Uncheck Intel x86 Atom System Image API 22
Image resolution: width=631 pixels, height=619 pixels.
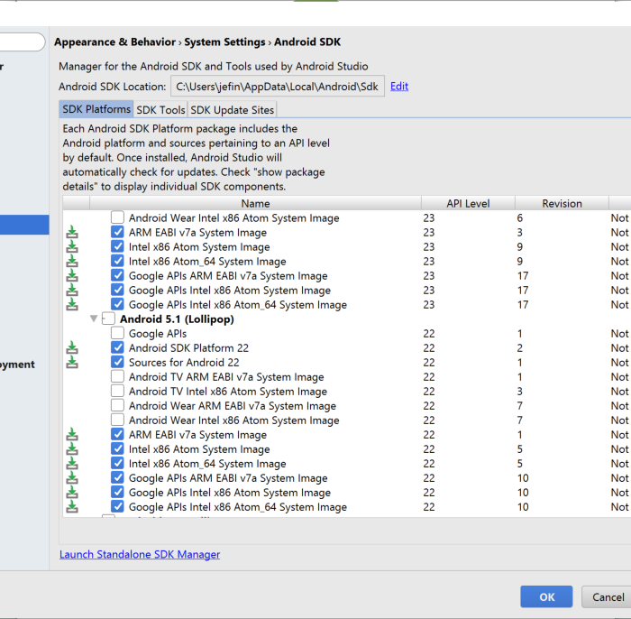(117, 449)
